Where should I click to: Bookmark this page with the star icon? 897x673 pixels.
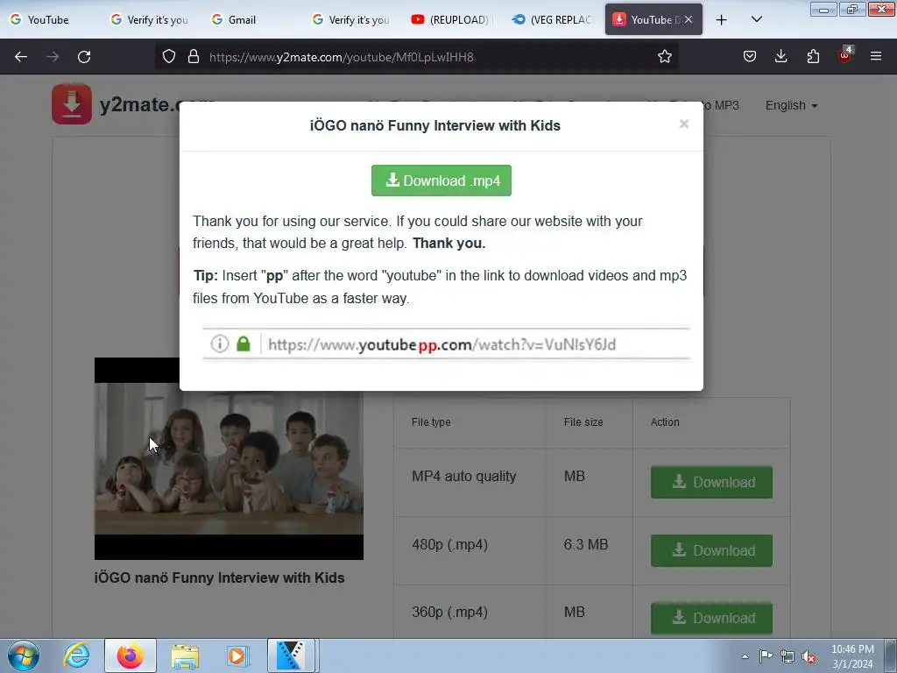pos(664,57)
